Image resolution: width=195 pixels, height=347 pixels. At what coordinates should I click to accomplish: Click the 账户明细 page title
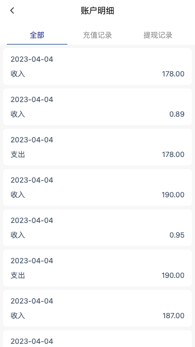(x=97, y=10)
